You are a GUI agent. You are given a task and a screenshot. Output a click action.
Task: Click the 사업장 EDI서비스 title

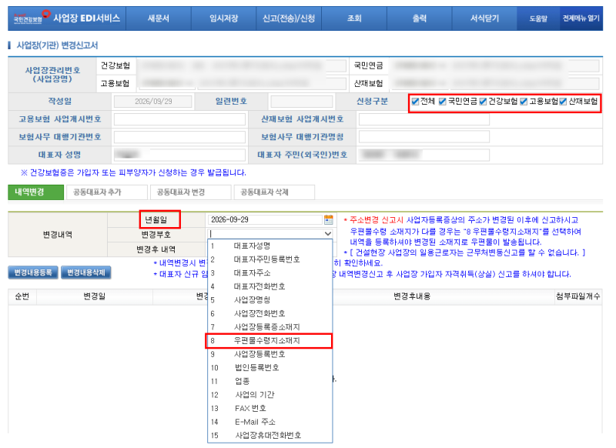click(x=86, y=18)
